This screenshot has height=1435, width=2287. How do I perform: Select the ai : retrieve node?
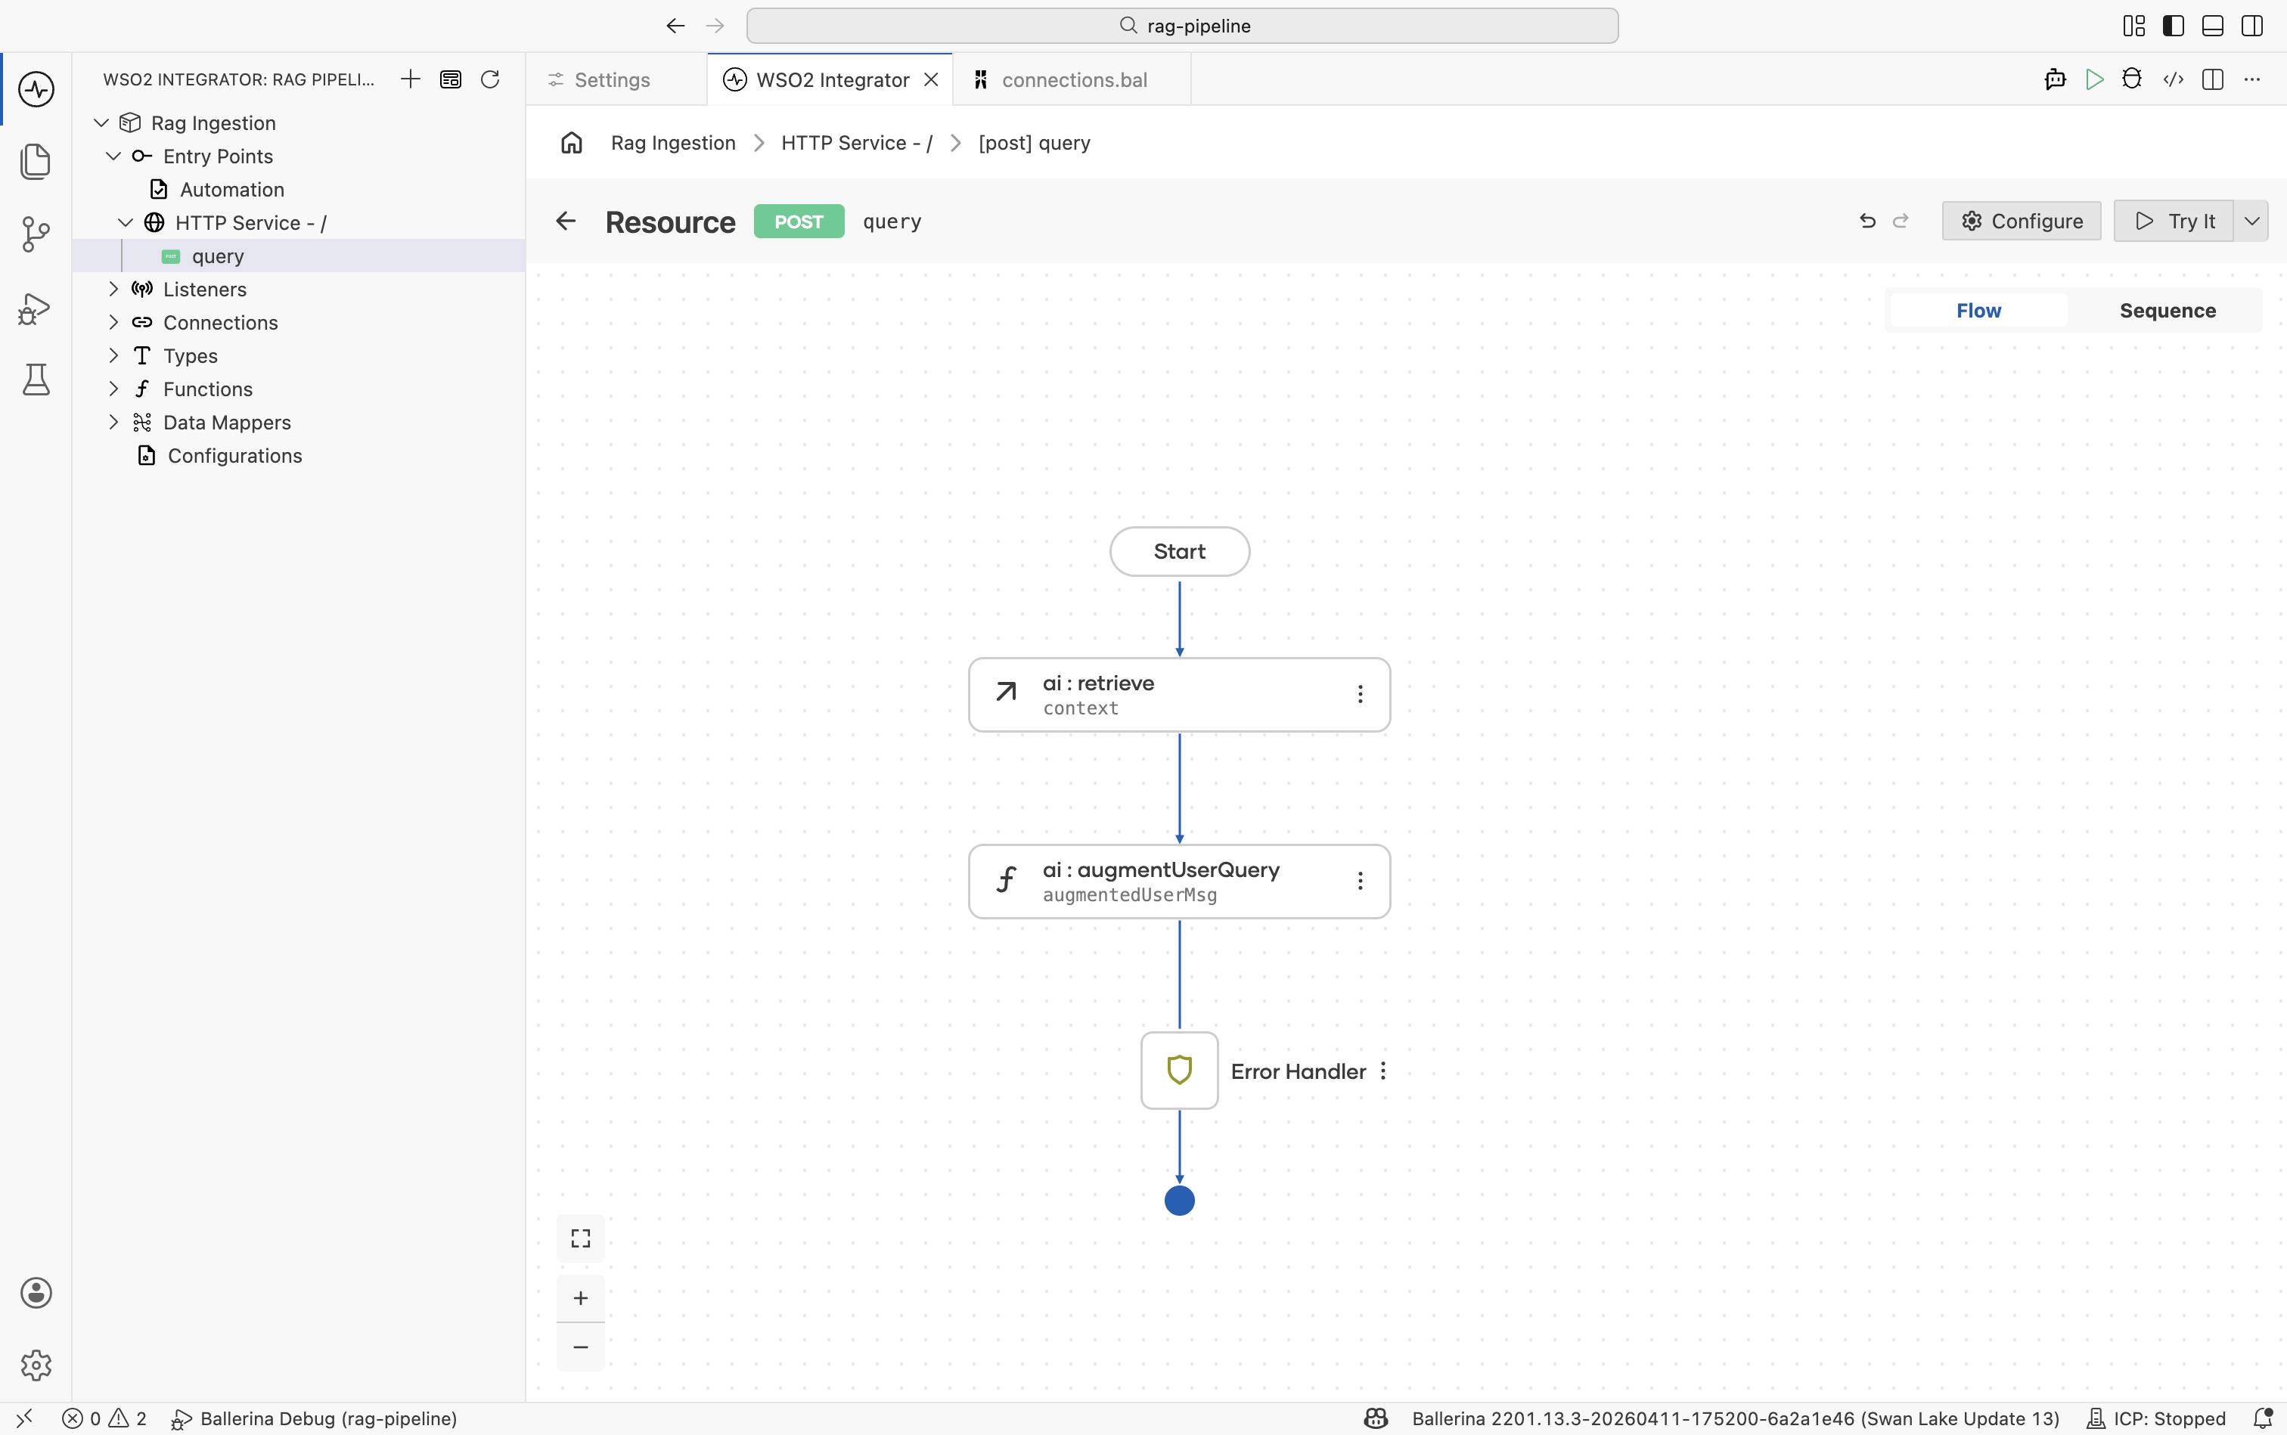click(1179, 695)
